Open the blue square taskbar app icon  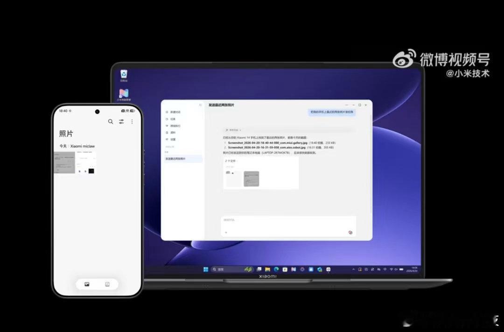click(x=311, y=270)
